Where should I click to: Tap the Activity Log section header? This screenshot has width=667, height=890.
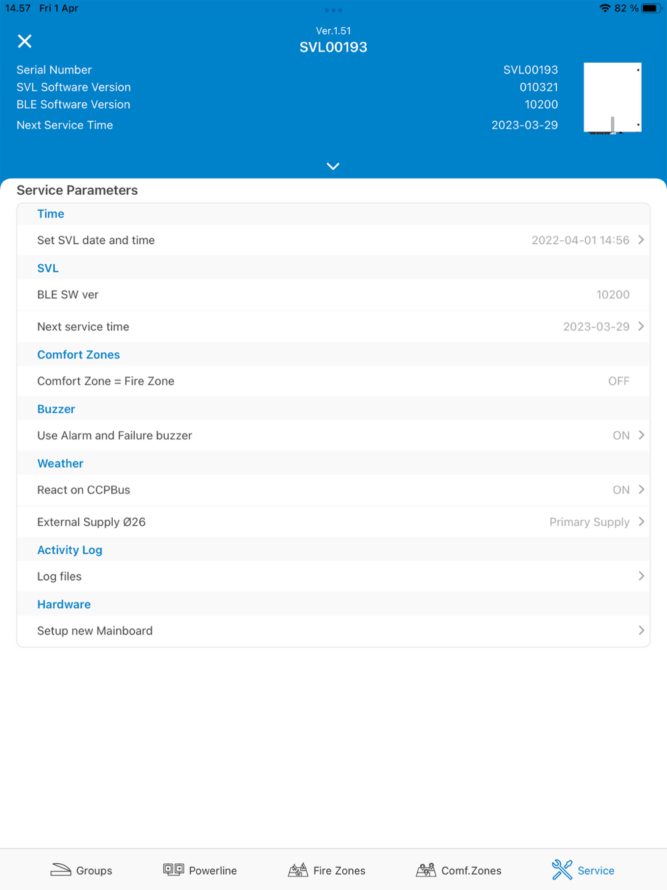pos(69,550)
